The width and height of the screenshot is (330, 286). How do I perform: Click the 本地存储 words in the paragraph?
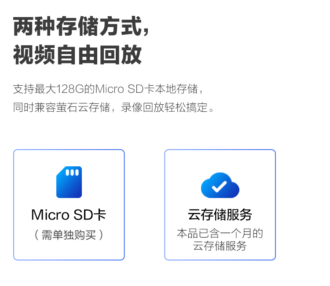coord(176,89)
